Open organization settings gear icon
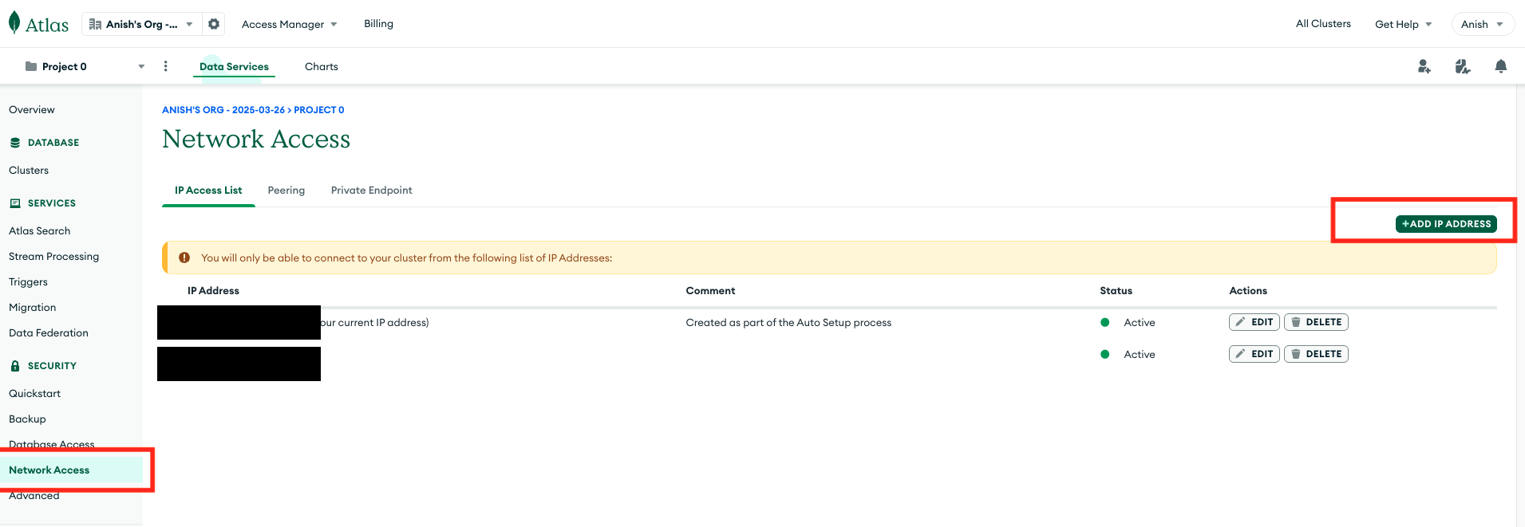The width and height of the screenshot is (1525, 527). pyautogui.click(x=214, y=24)
